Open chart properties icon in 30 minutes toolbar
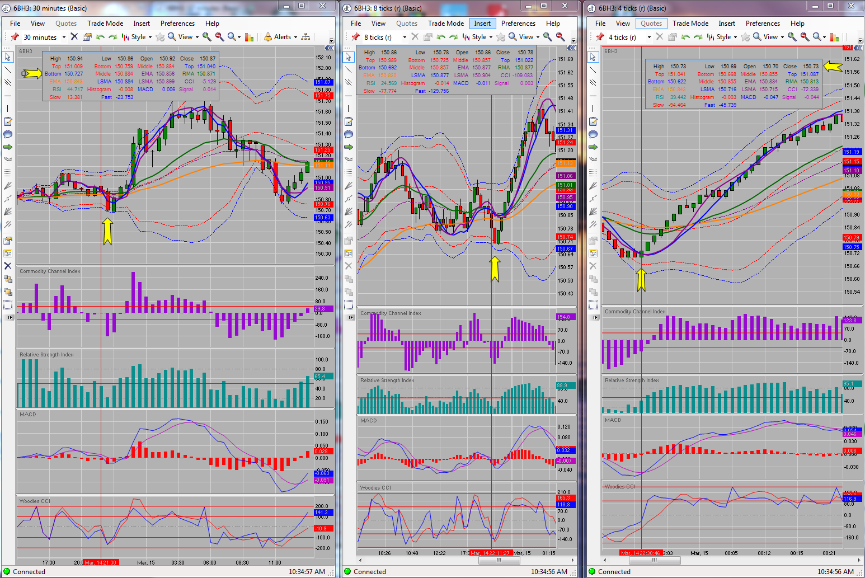 (87, 37)
